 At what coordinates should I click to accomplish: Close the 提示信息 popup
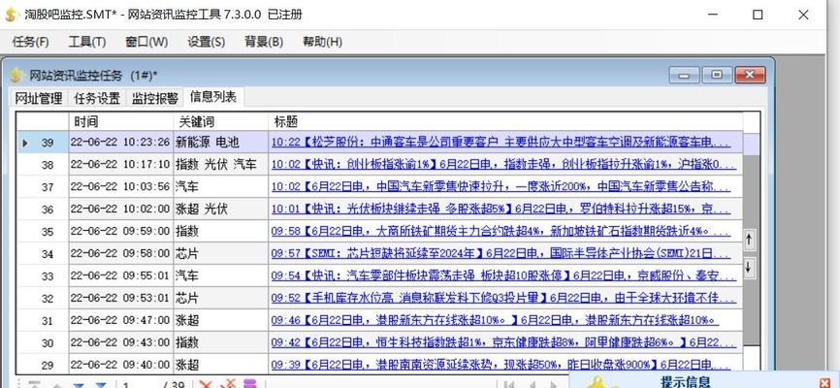825,382
